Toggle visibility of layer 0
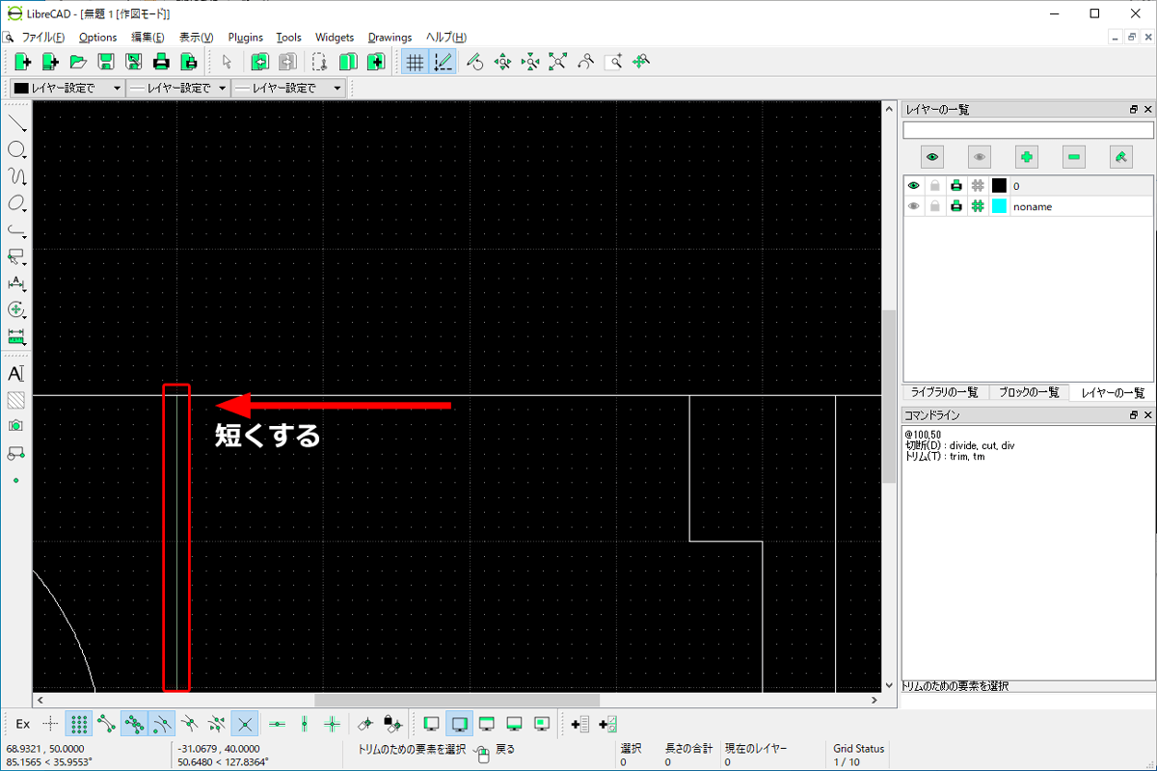 click(x=913, y=185)
